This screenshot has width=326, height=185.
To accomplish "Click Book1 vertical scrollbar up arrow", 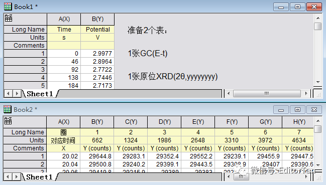I will coord(318,18).
